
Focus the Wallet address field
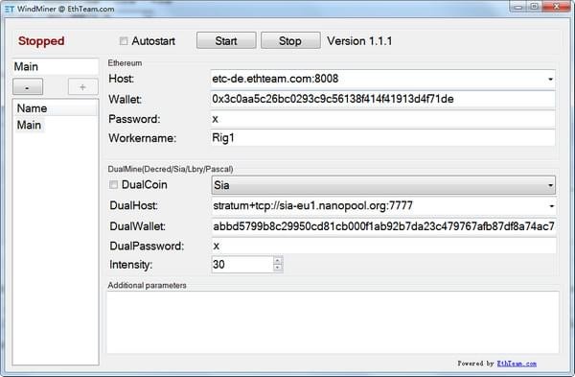tap(382, 99)
